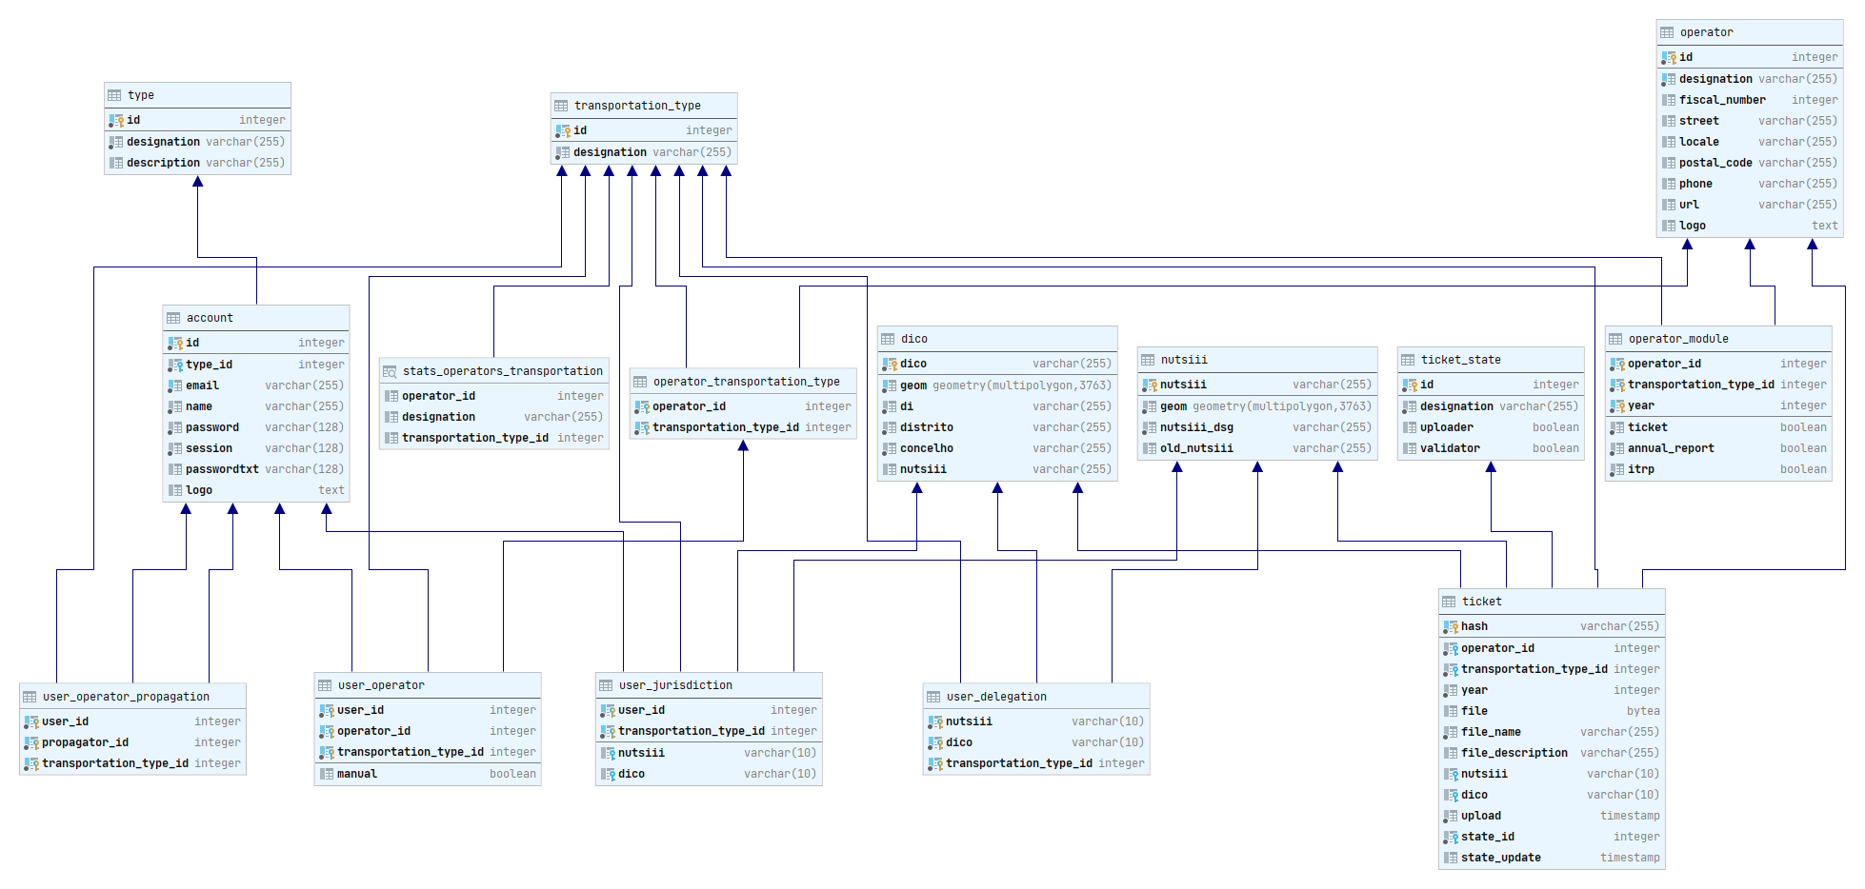Click the operator_transportation_type table title

click(746, 382)
